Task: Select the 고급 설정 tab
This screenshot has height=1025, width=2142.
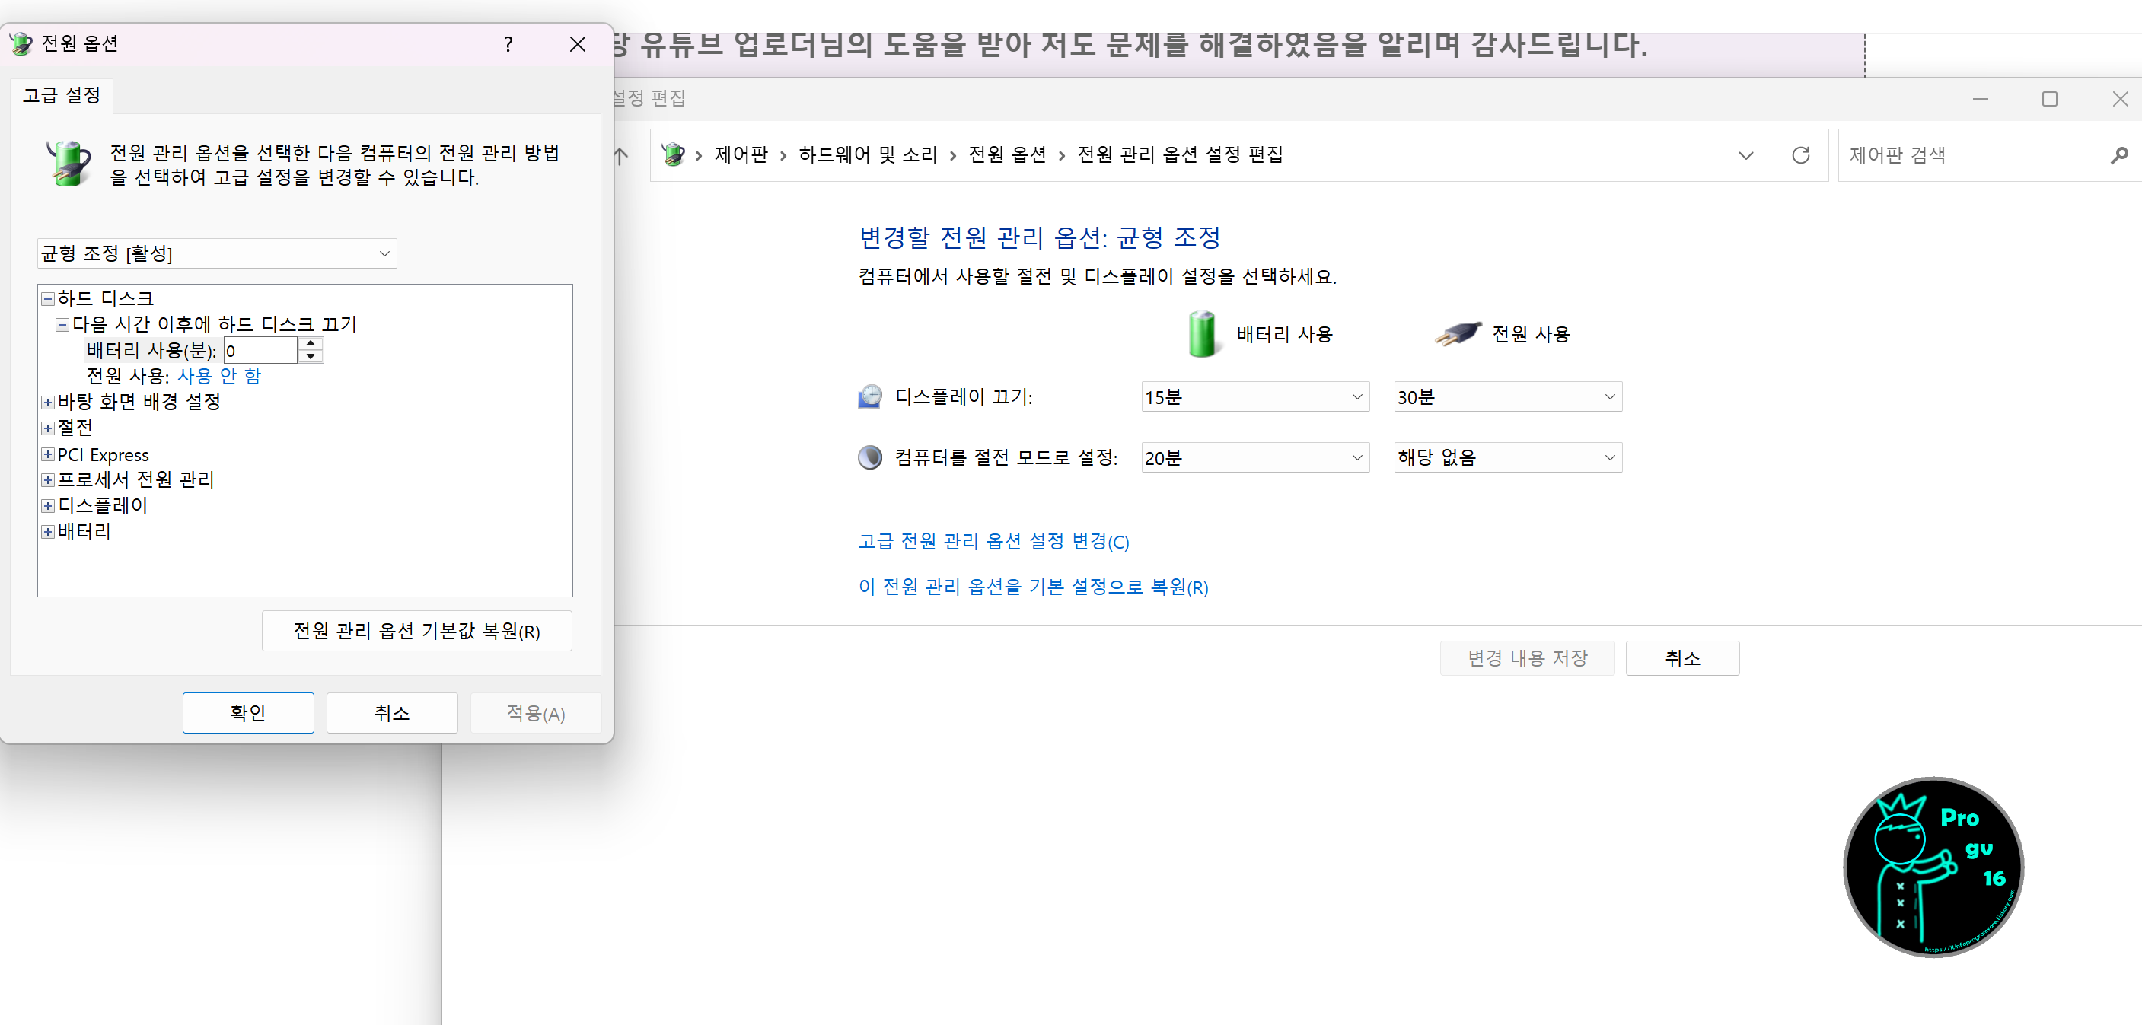Action: click(x=61, y=96)
